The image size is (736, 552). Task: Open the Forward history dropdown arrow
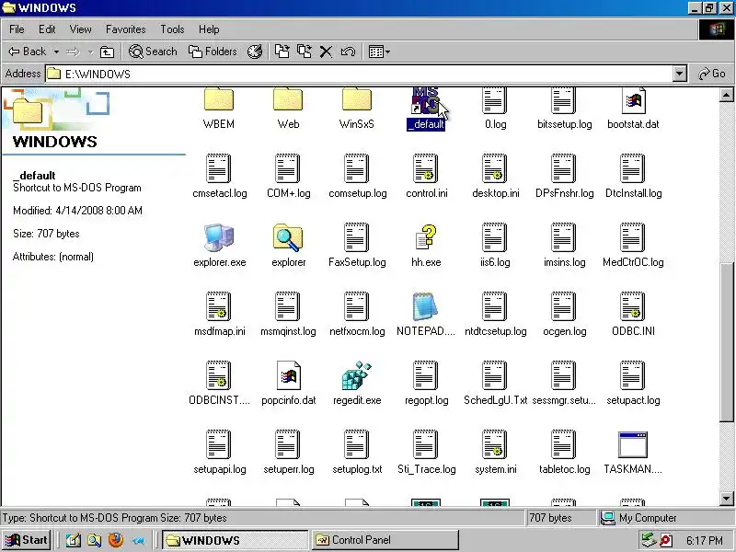click(90, 52)
